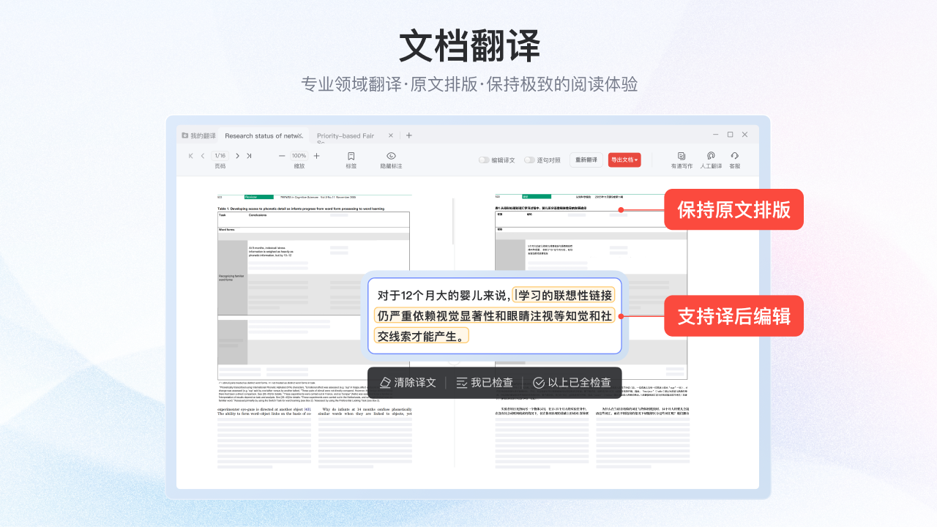The height and width of the screenshot is (527, 937).
Task: Open the 标签 bookmark tool
Action: (351, 157)
